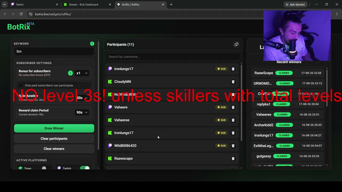The height and width of the screenshot is (192, 342).
Task: Focus the Keyword input containing 5m
Action: click(54, 51)
